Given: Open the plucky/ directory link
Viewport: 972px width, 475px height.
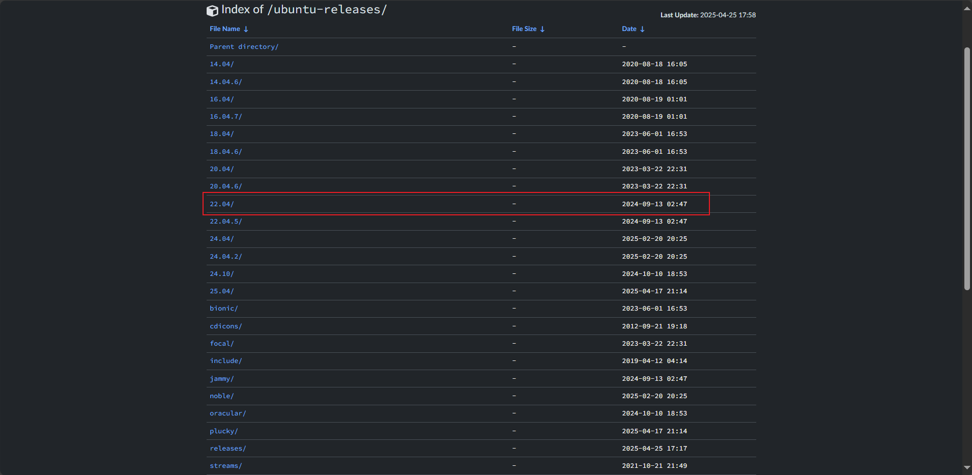Looking at the screenshot, I should (223, 431).
